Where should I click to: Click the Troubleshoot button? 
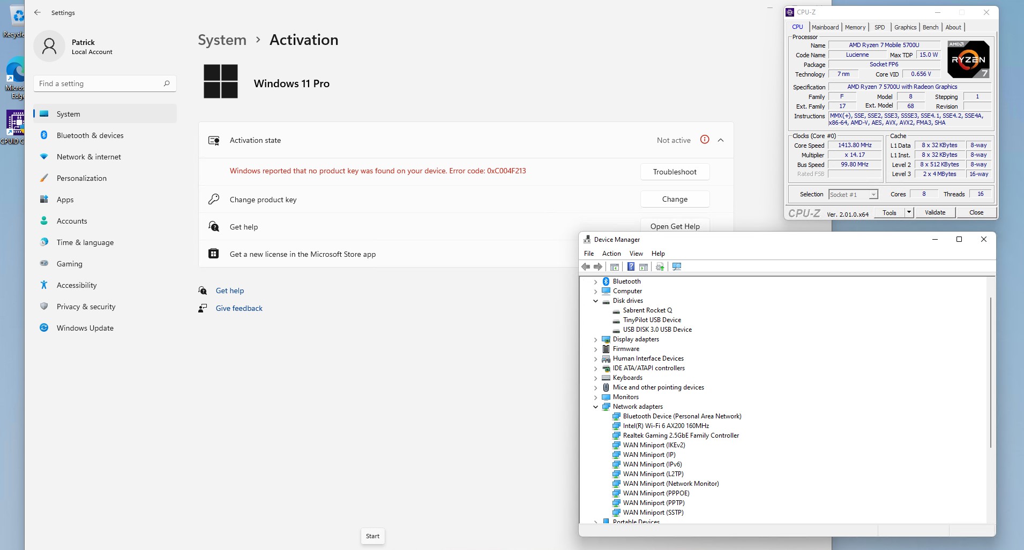click(675, 172)
